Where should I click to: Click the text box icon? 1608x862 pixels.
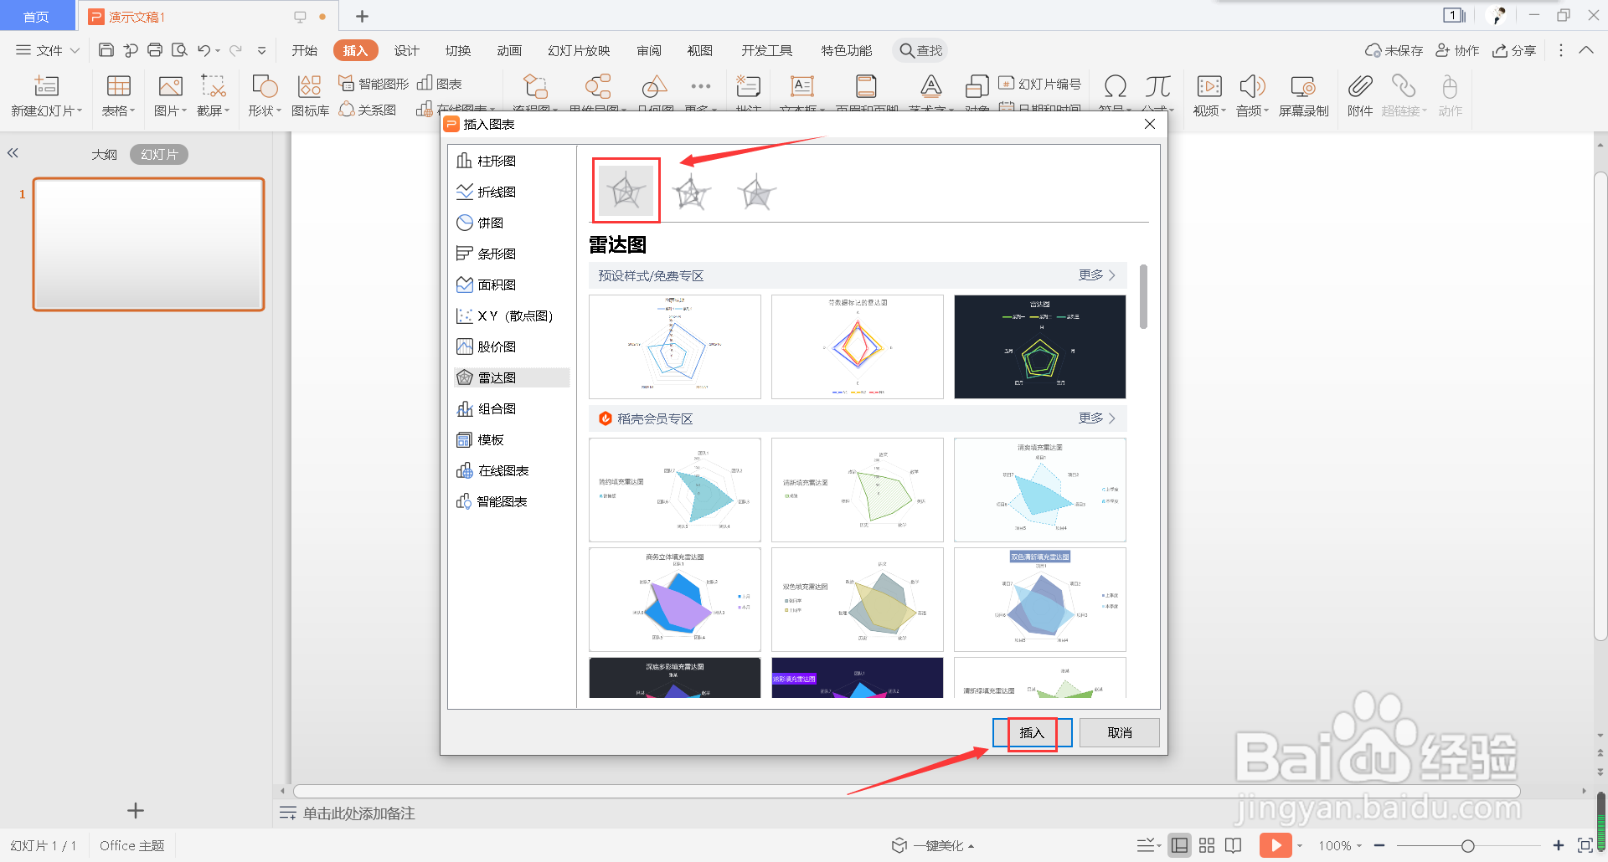point(802,86)
